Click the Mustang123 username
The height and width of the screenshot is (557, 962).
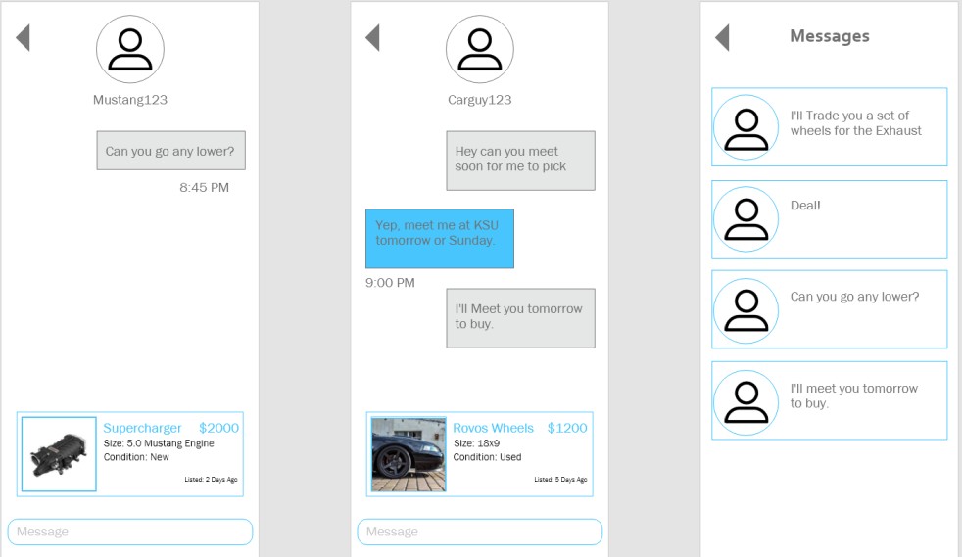pos(130,100)
